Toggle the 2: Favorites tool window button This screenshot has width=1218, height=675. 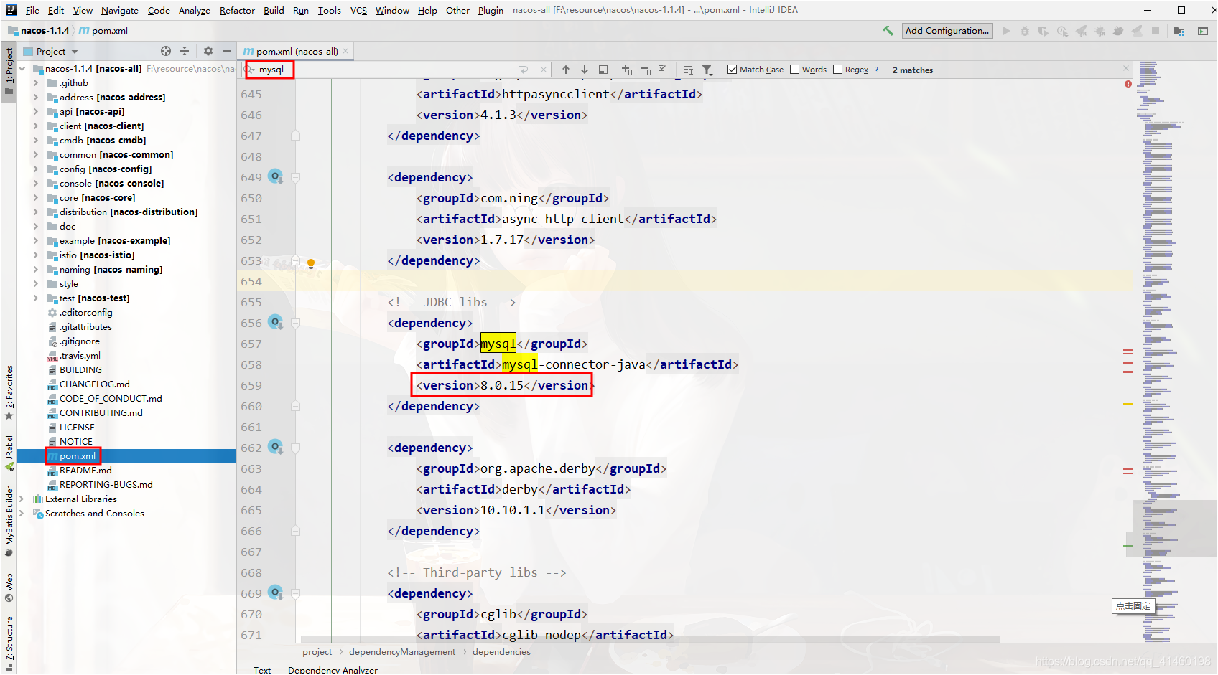(x=9, y=392)
